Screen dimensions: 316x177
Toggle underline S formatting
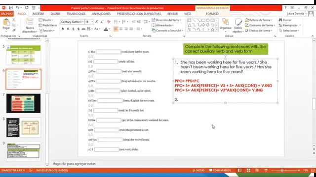tap(73, 29)
